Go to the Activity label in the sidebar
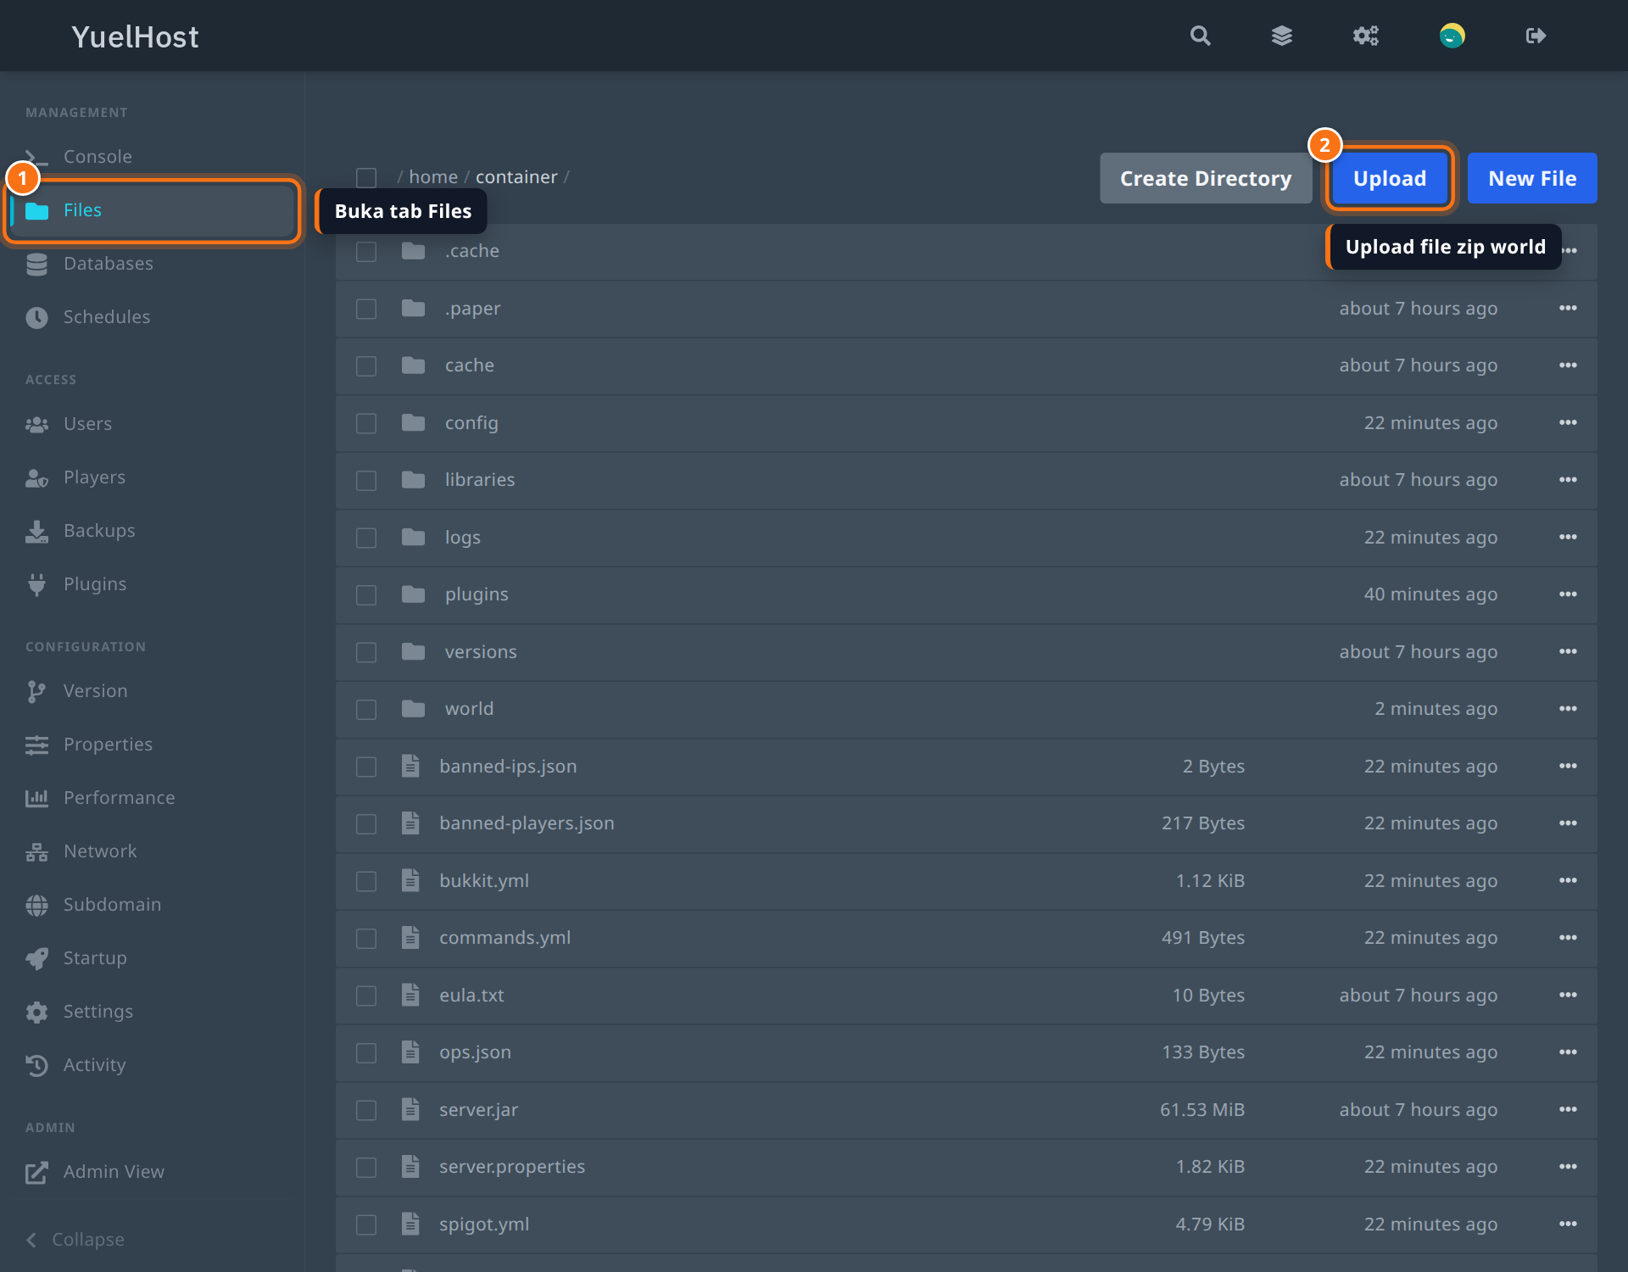1628x1272 pixels. [x=94, y=1065]
